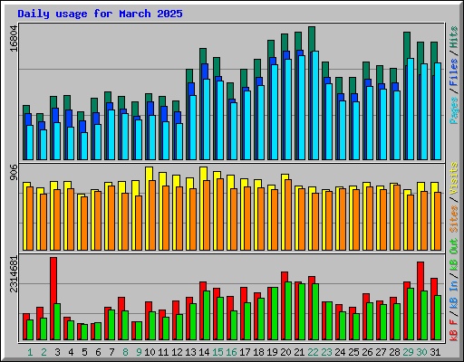Click day label 18 on the x-axis
The width and height of the screenshot is (464, 362).
[258, 352]
